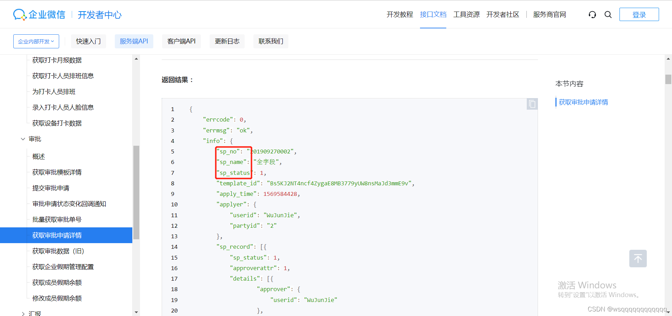Open 审批申请状态变化回调通知 in sidebar
The height and width of the screenshot is (316, 672).
69,204
